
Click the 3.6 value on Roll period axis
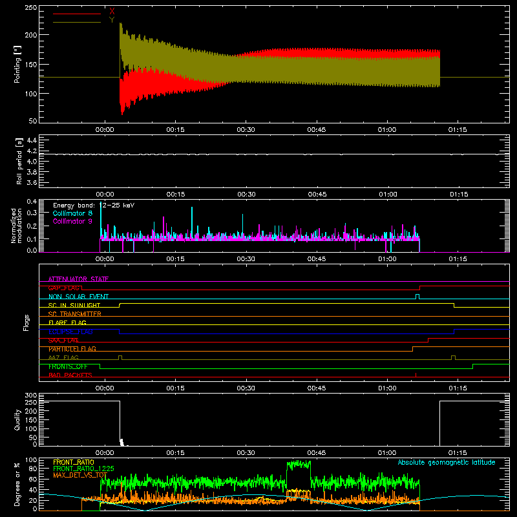tap(32, 182)
